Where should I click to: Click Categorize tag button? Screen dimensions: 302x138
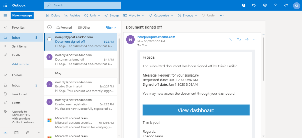tap(159, 16)
